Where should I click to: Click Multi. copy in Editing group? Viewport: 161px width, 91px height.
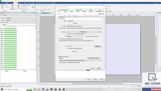click(24, 7)
